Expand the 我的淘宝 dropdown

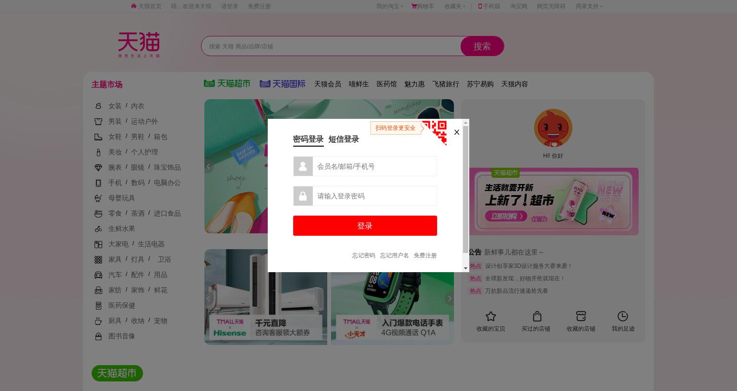coord(390,6)
